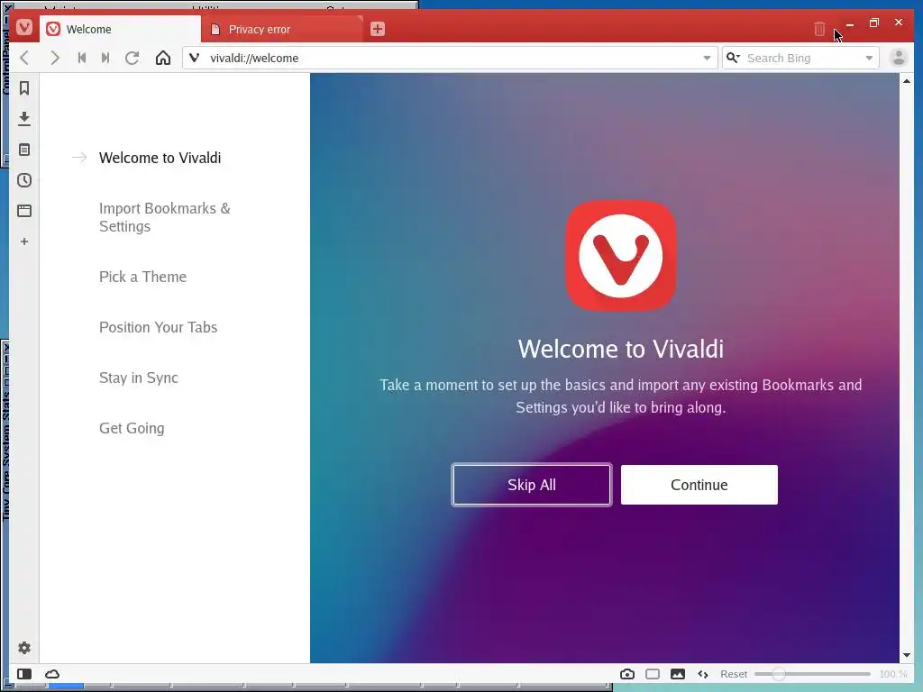The image size is (923, 692).
Task: Open closed tabs trash can
Action: pyautogui.click(x=819, y=28)
